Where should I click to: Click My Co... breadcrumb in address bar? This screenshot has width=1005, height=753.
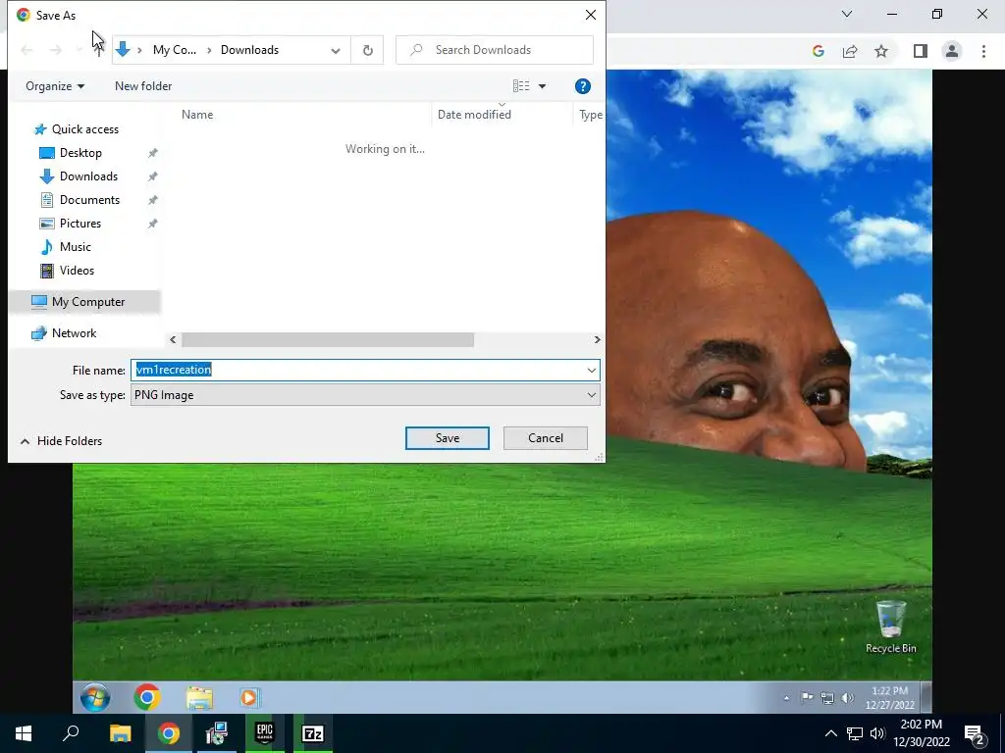click(x=175, y=50)
